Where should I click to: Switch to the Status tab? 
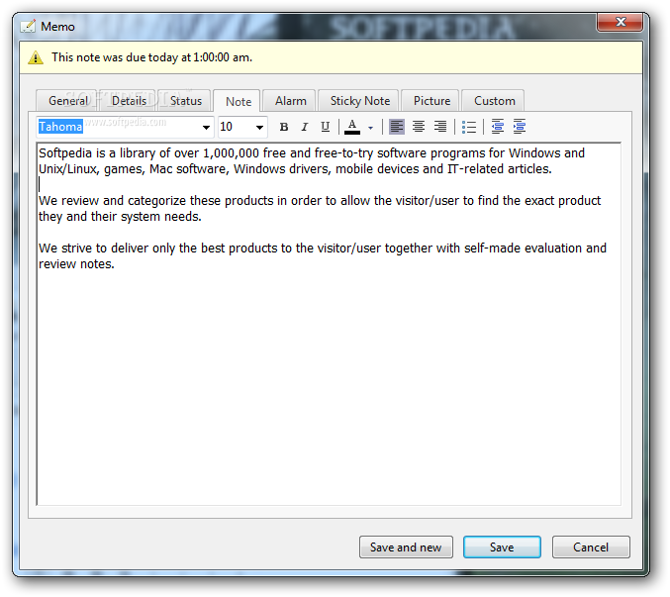coord(185,101)
